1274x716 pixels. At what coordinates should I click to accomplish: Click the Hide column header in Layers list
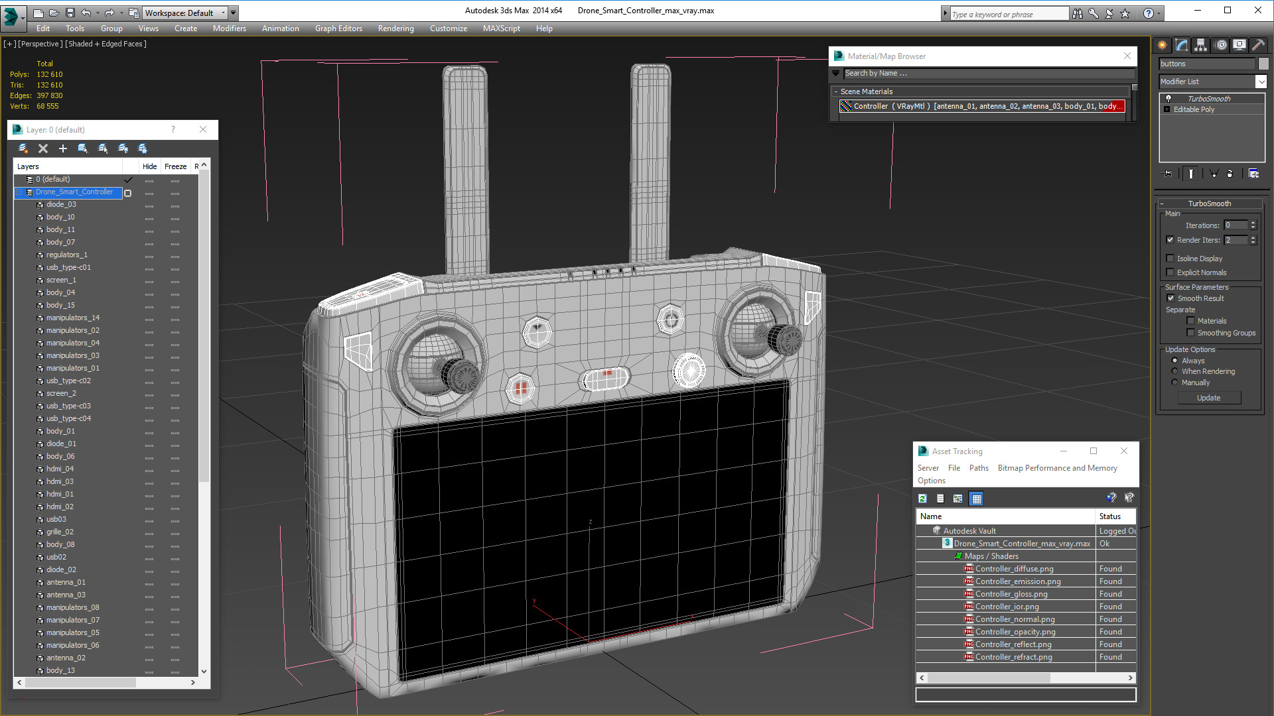click(150, 166)
